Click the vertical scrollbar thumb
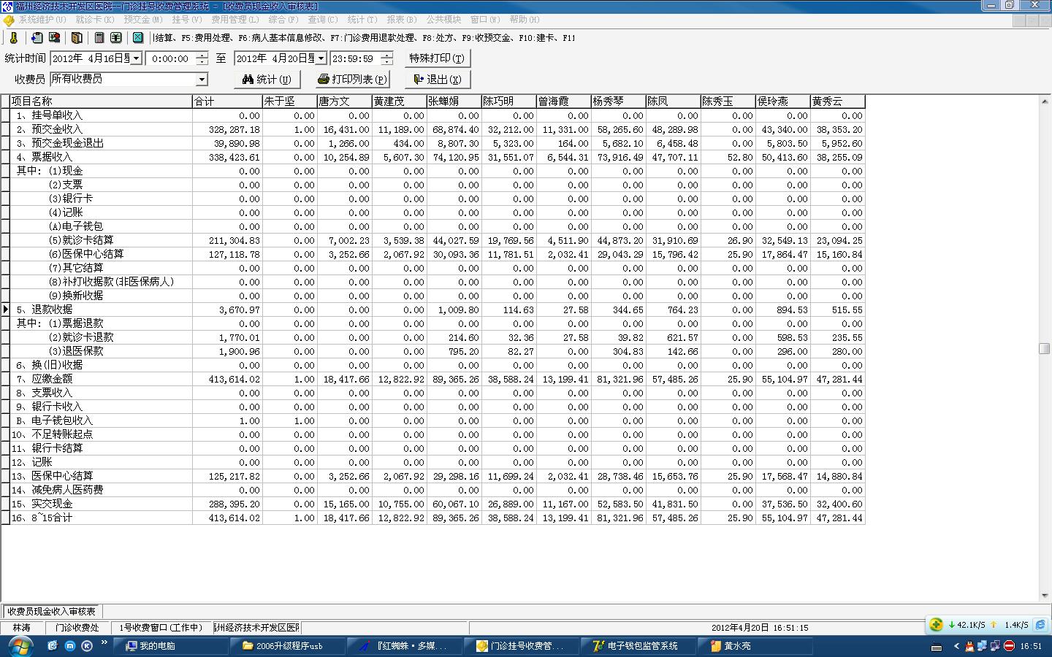1052x657 pixels. click(x=1045, y=349)
